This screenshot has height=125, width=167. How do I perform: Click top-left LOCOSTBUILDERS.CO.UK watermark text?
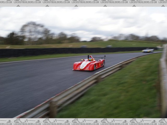tap(27, 2)
